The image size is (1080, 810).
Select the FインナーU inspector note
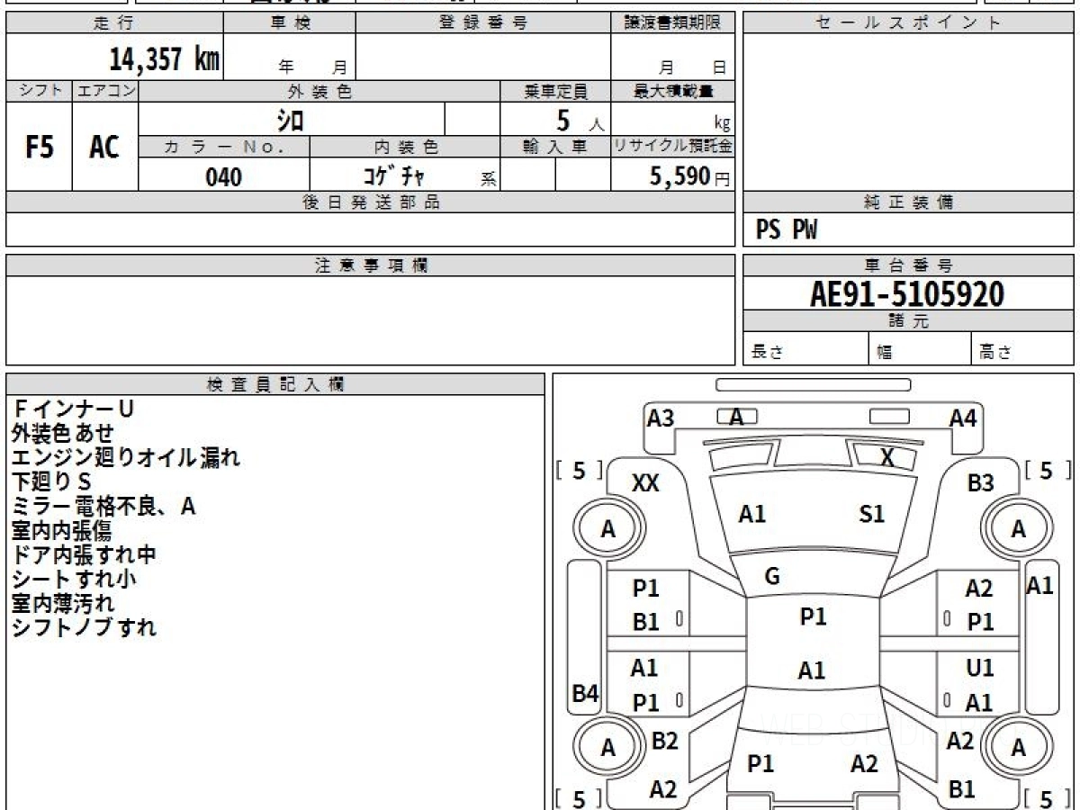(73, 409)
